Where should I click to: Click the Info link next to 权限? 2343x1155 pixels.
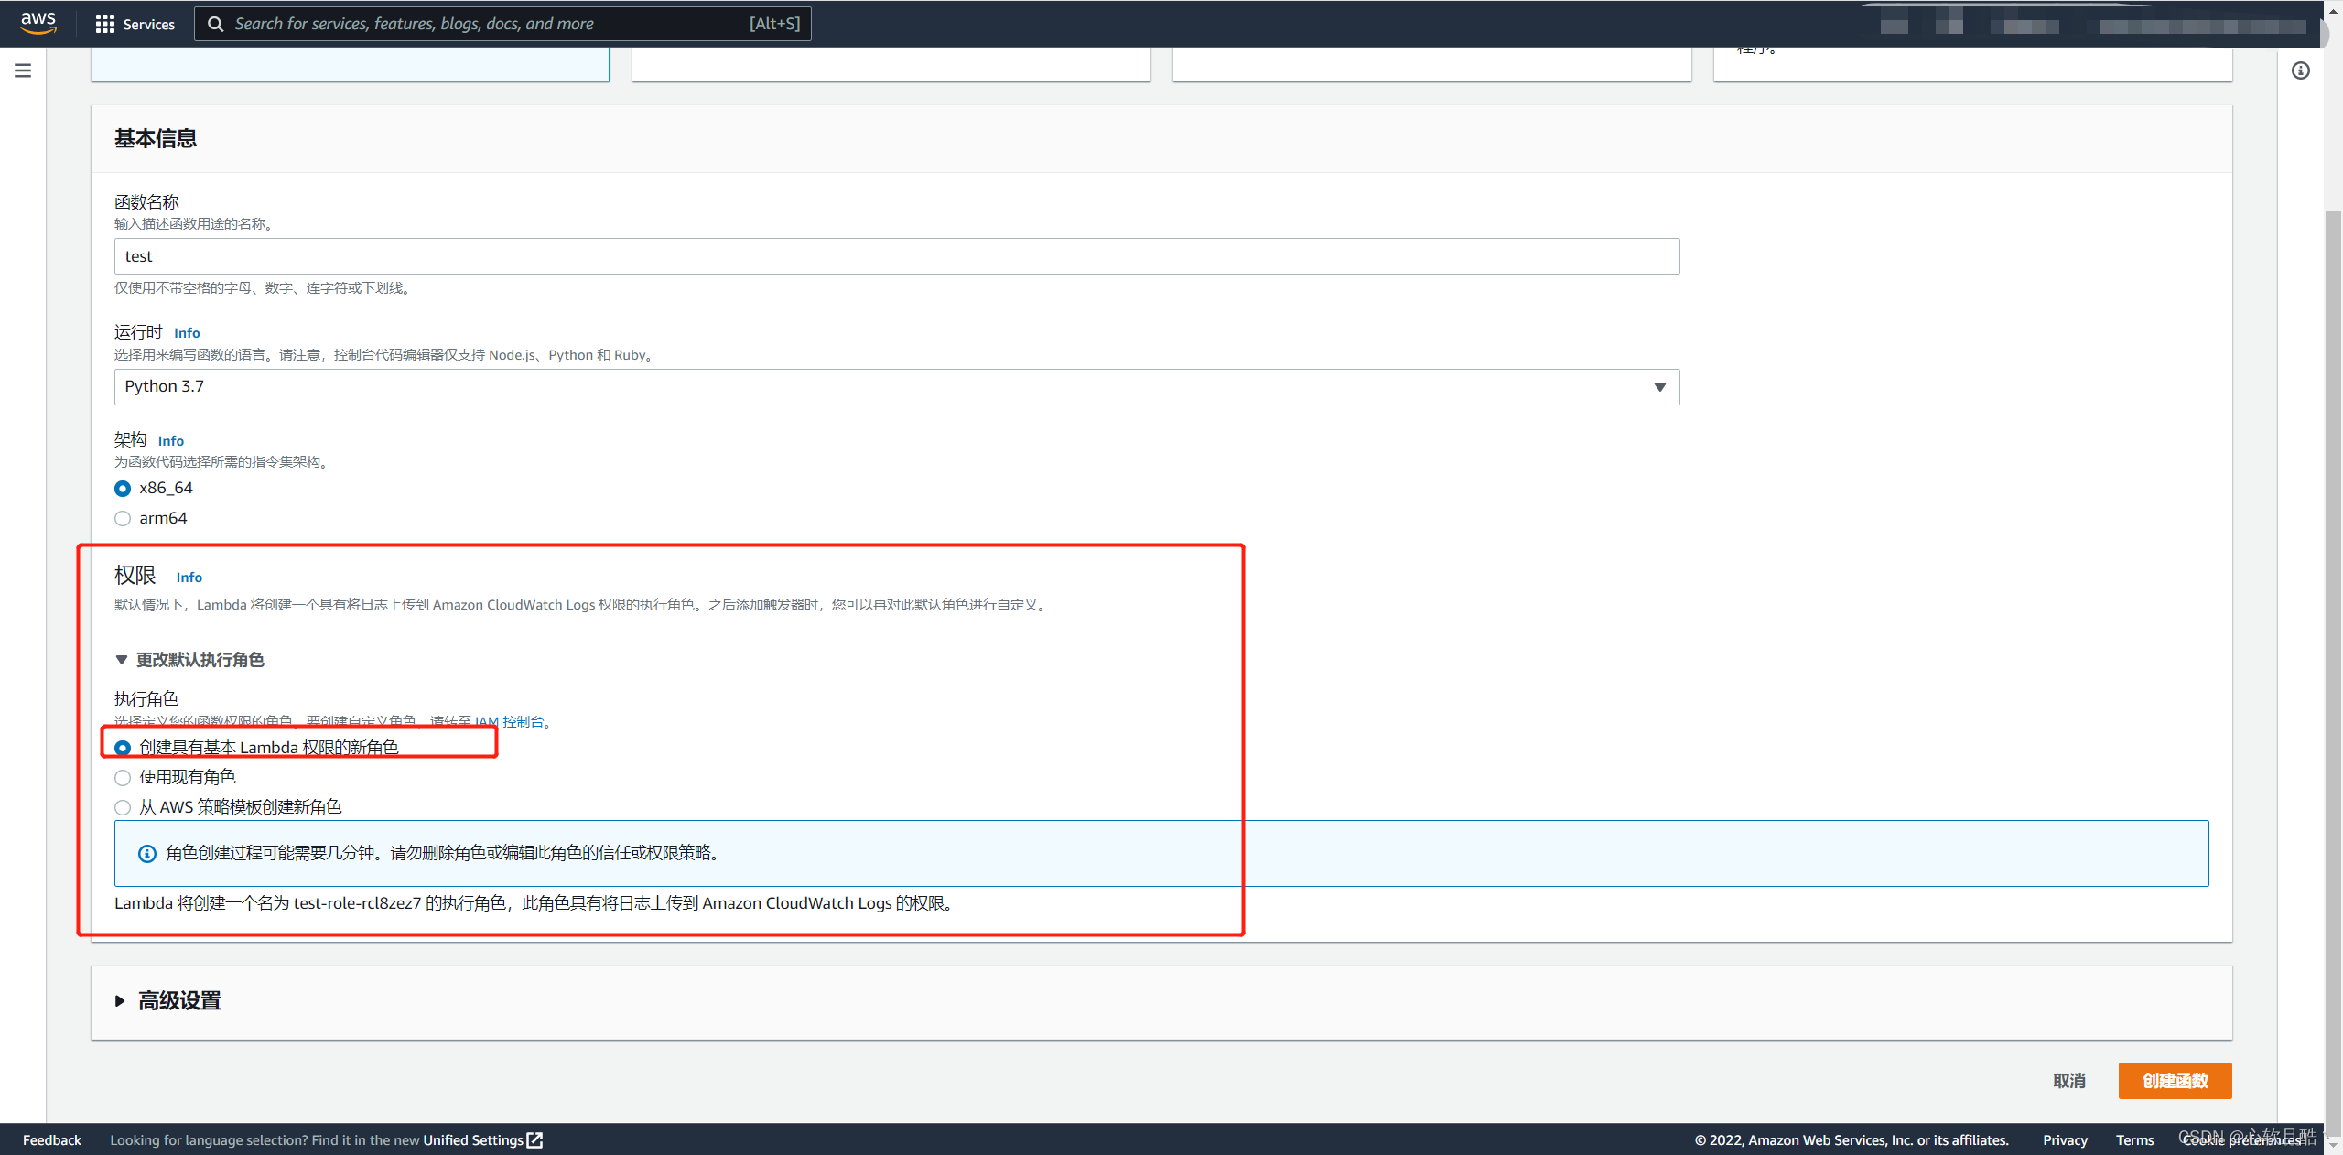click(189, 577)
